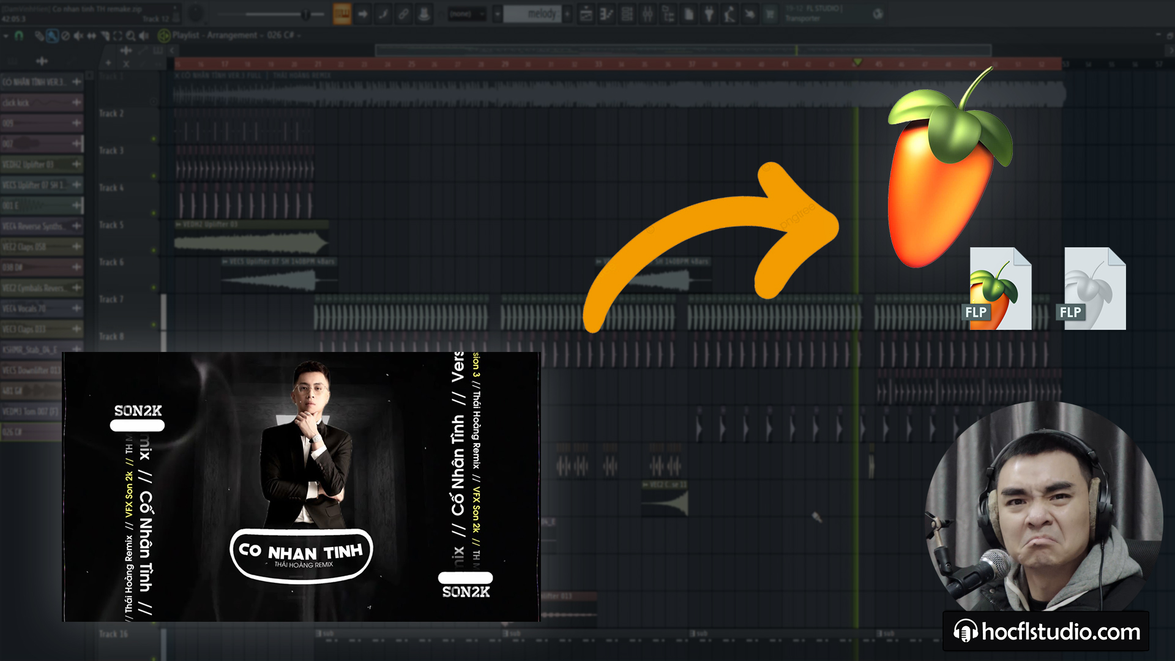Click the plus button above the track headers
Image resolution: width=1175 pixels, height=661 pixels.
pos(108,62)
